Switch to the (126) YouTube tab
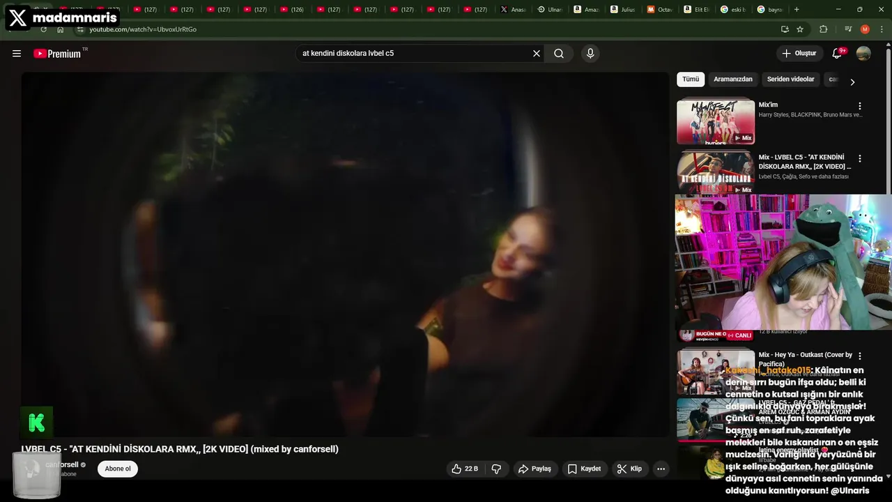 (x=292, y=10)
